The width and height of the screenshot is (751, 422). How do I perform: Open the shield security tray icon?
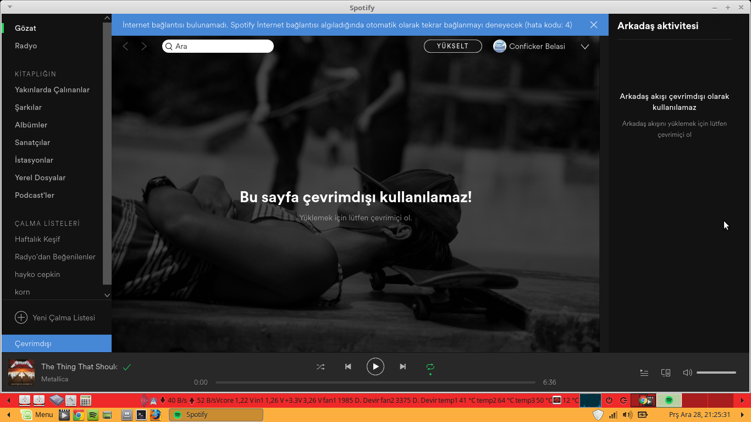click(598, 415)
